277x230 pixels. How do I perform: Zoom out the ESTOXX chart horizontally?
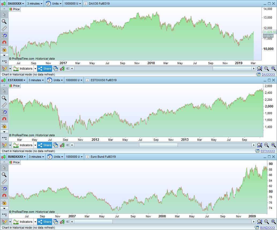point(267,145)
